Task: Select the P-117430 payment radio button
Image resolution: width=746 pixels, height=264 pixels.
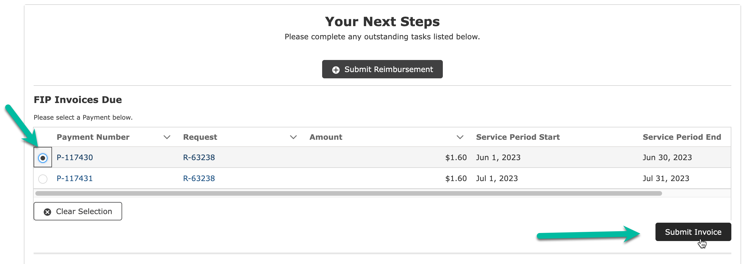Action: coord(43,158)
